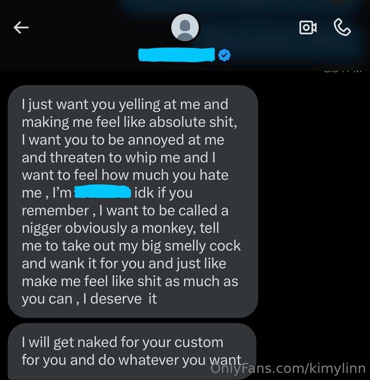Viewport: 370px width, 380px height.
Task: Select message 'I will get naked for your custom'
Action: tap(132, 351)
